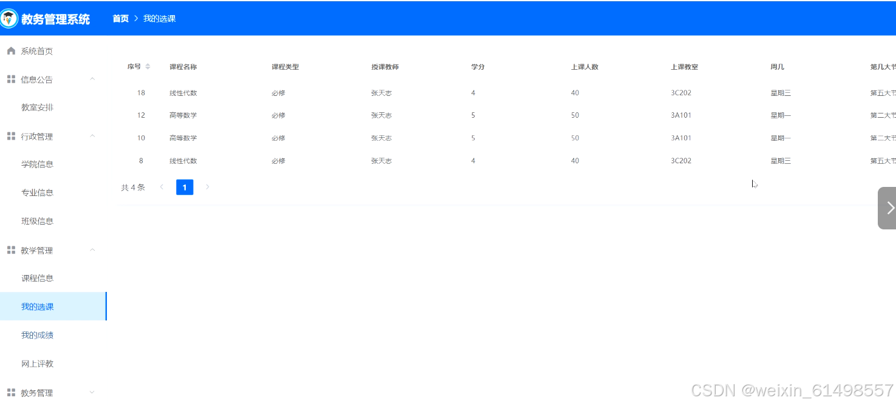Select 我的成绩 in the sidebar
Screen dimensions: 896x406
tap(38, 334)
